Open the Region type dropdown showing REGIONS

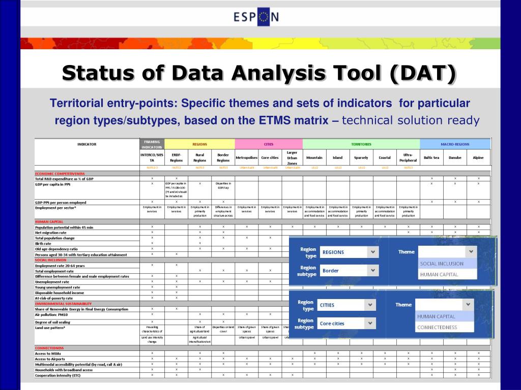tap(349, 252)
